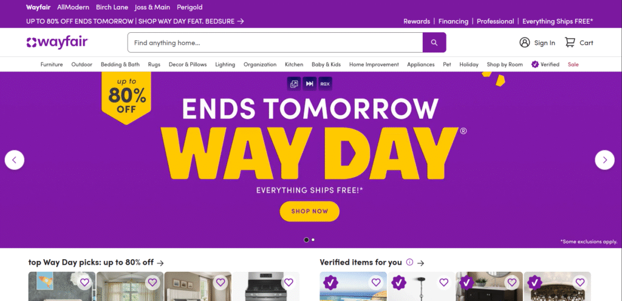Open the Financing link

click(x=453, y=21)
